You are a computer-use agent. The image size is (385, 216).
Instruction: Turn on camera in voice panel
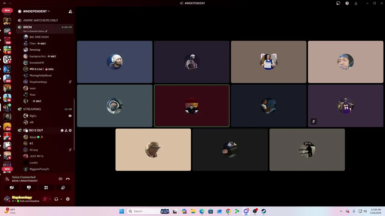[12, 187]
